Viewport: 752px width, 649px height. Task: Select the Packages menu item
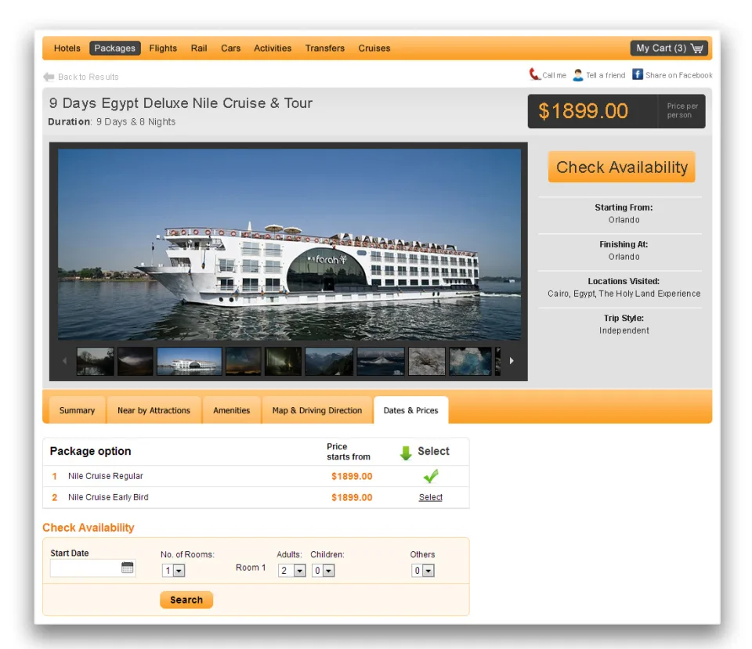tap(114, 48)
